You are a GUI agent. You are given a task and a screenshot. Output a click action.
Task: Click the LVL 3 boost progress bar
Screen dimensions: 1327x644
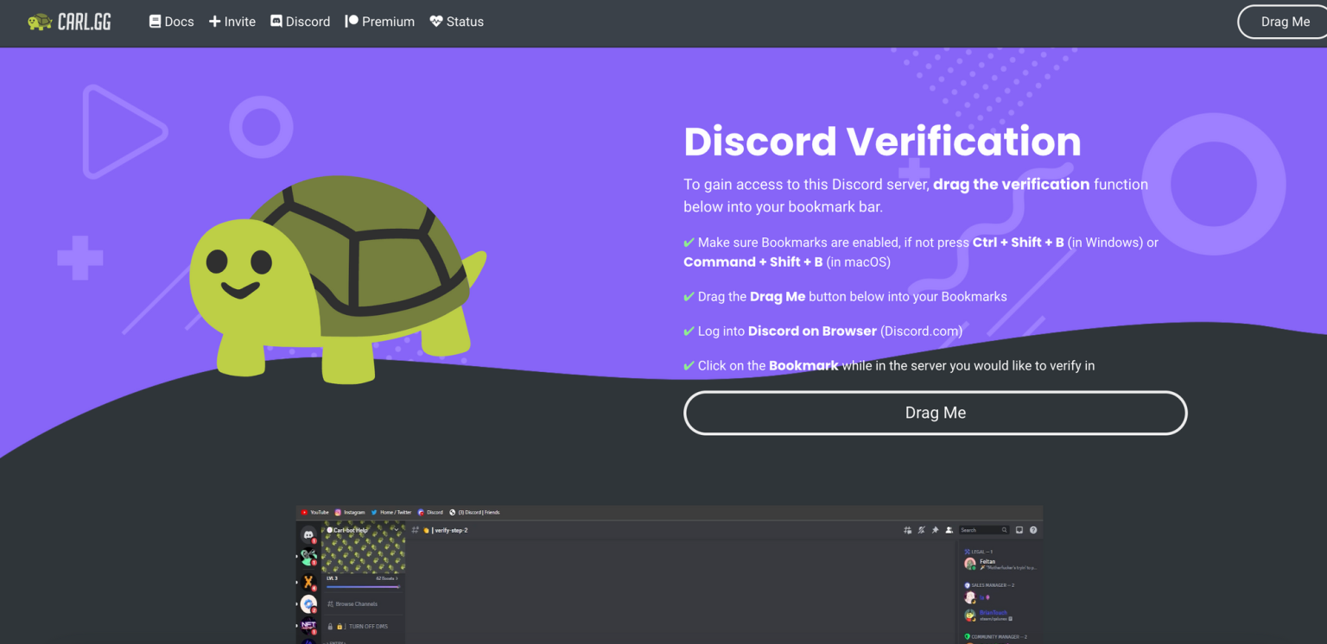(363, 587)
